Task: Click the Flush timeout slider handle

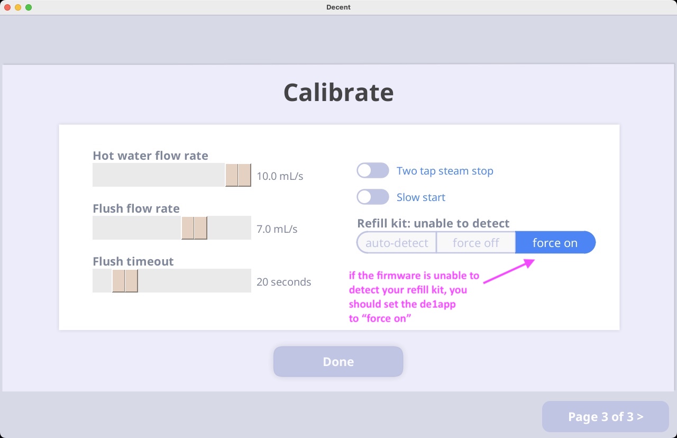Action: tap(125, 281)
